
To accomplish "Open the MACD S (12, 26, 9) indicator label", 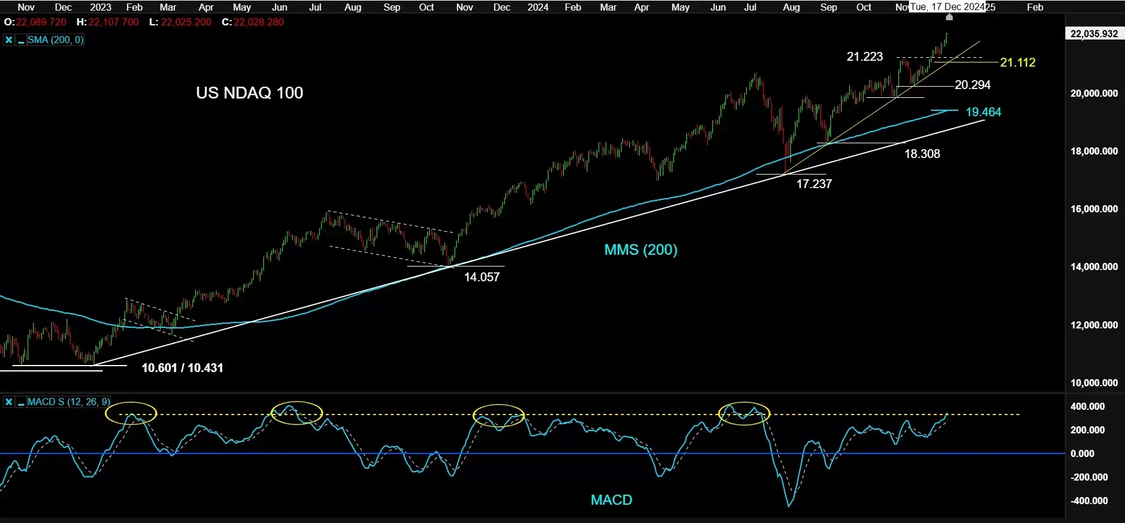I will tap(68, 402).
